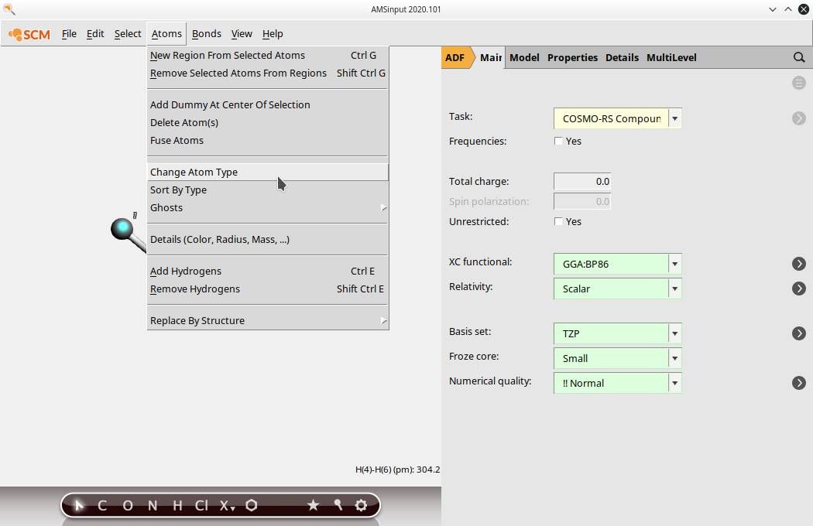Screen dimensions: 813x526
Task: Choose Remove Selected Atoms From Regions
Action: tap(268, 73)
